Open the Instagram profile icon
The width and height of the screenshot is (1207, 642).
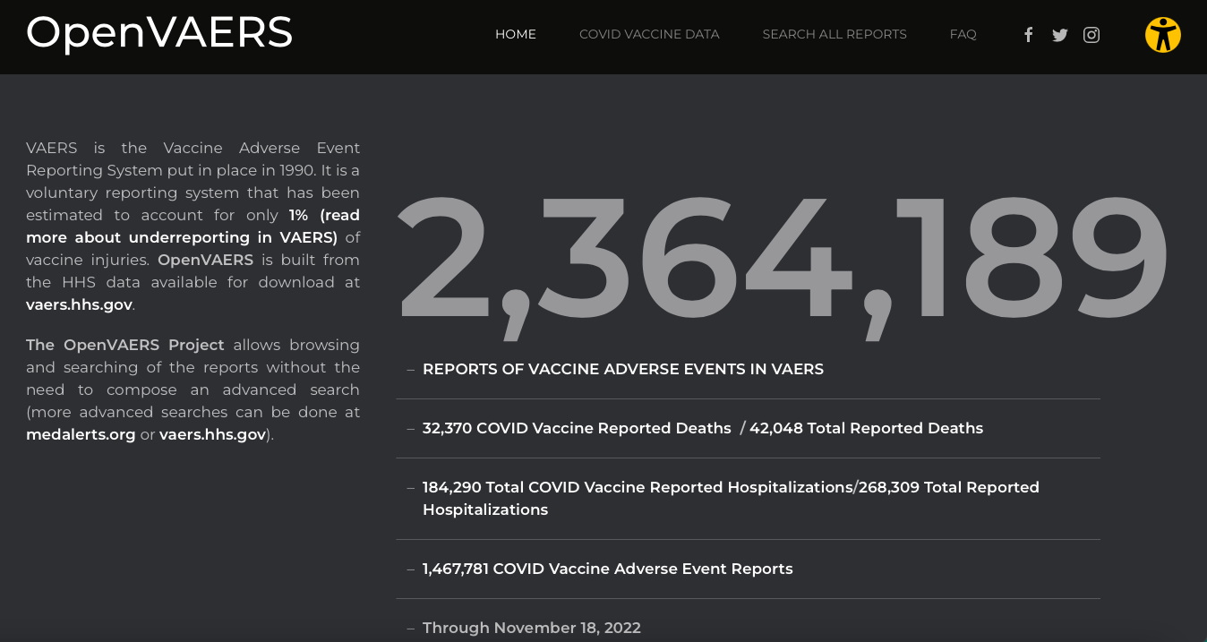pos(1091,35)
